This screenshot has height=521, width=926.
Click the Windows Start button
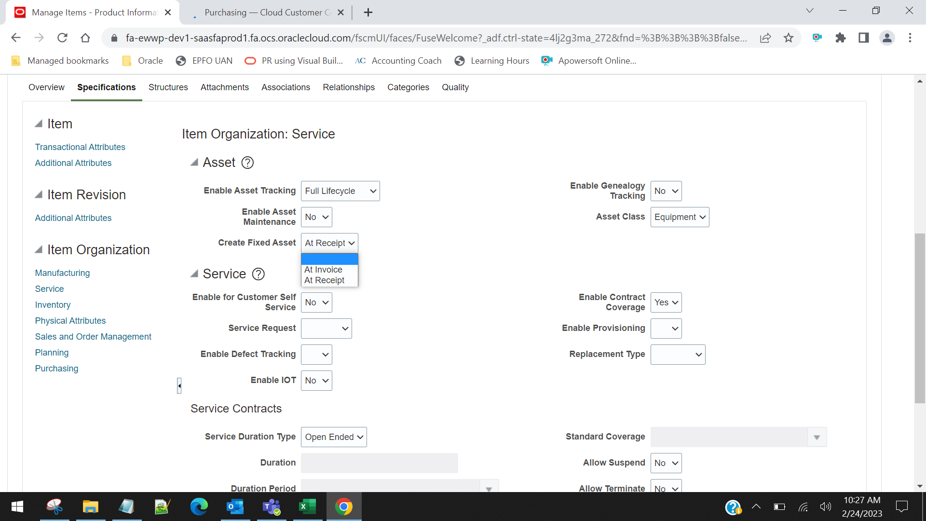16,507
